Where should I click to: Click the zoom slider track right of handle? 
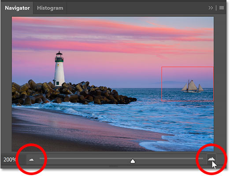tap(169, 158)
